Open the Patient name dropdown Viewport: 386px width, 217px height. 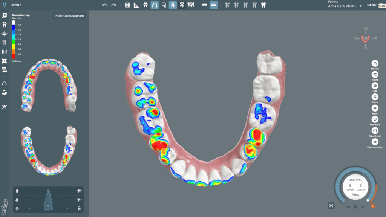tap(345, 6)
